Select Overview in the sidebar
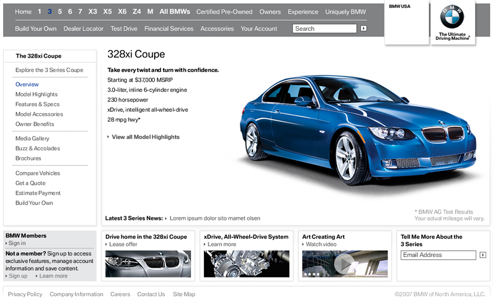Screen dimensions: 493x301 27,84
